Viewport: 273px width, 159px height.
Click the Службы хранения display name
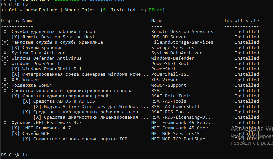(x=43, y=48)
